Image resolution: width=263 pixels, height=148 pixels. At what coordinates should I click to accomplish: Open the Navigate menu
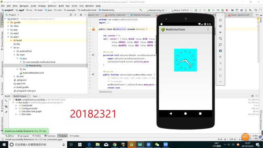pos(24,6)
